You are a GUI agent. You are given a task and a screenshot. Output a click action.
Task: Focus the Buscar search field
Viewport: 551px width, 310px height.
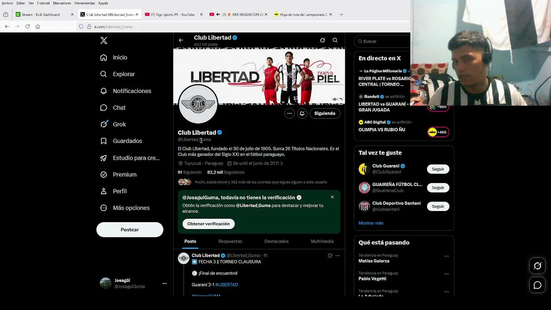383,41
